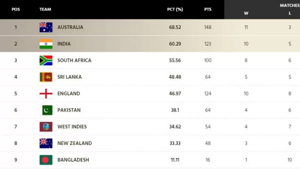This screenshot has width=300, height=169.
Task: Open the SOUTH AFRICA team name link
Action: [74, 60]
